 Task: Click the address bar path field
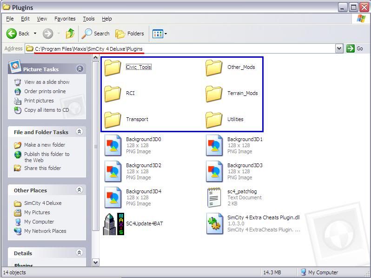tap(180, 48)
